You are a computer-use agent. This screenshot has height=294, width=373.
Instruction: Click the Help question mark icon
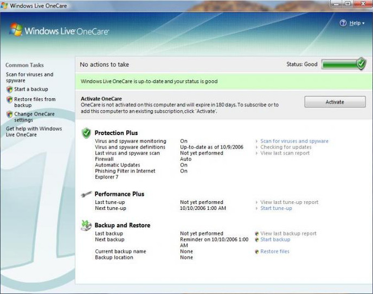coord(343,23)
